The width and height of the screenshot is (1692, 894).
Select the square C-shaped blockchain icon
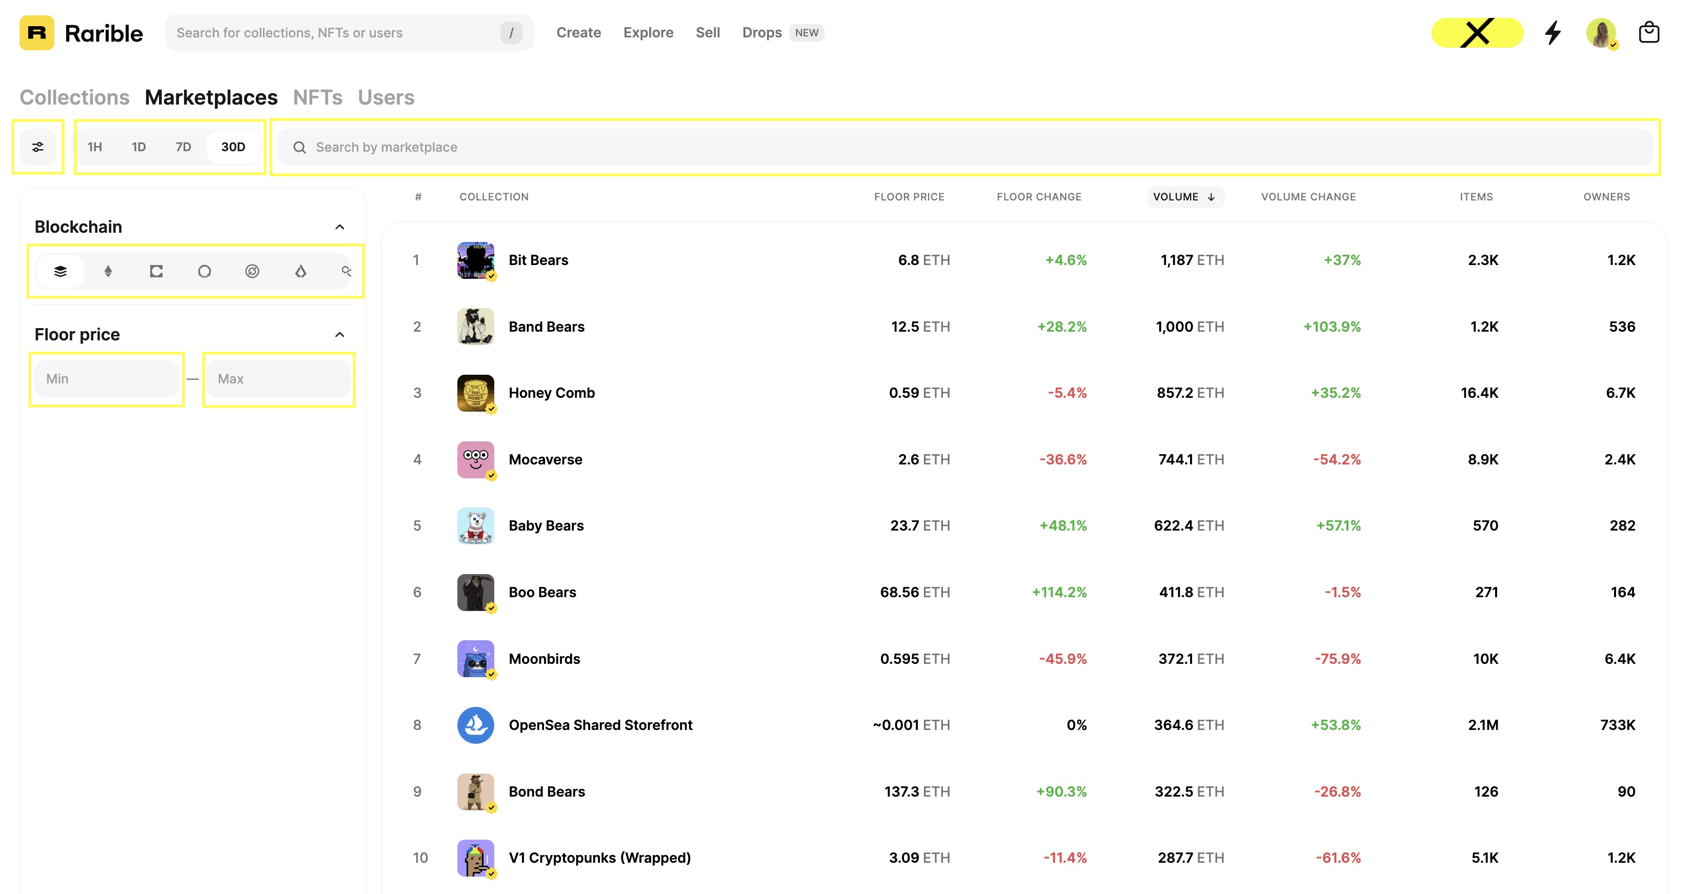(x=156, y=271)
